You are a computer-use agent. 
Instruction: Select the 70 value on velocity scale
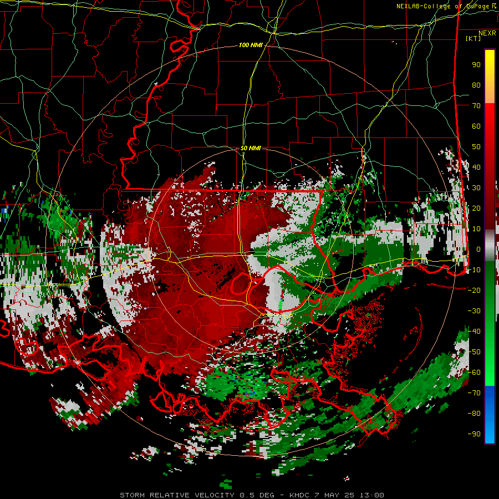click(x=476, y=106)
